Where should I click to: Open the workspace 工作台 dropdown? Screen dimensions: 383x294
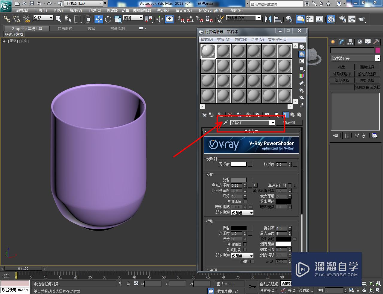click(83, 4)
